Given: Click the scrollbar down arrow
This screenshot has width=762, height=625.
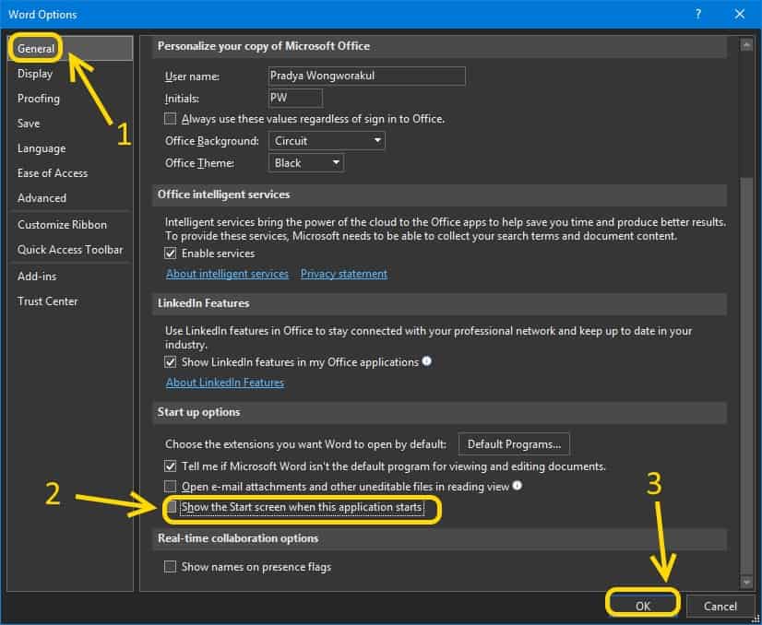Looking at the screenshot, I should click(x=746, y=582).
